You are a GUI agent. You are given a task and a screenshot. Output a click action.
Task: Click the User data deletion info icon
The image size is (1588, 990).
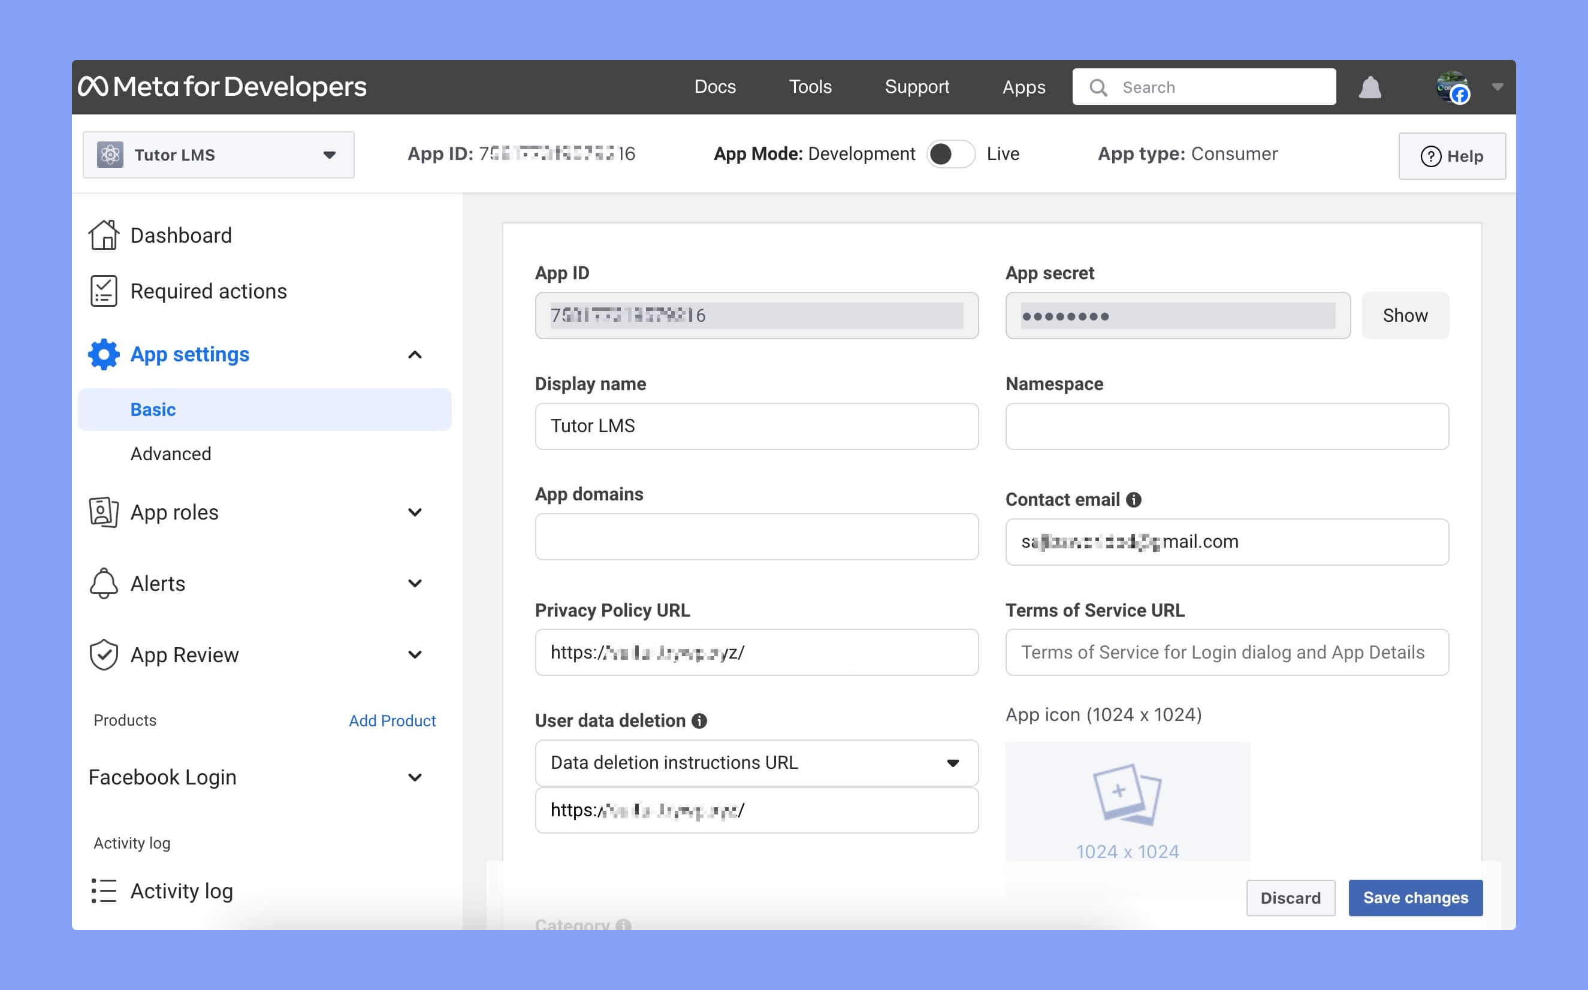(699, 721)
